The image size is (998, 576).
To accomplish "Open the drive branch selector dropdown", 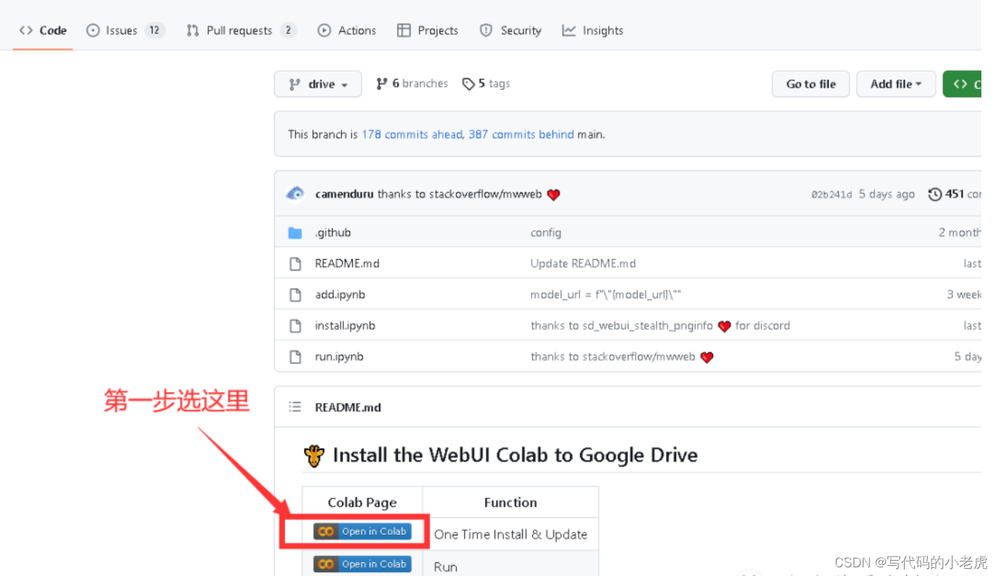I will tap(317, 84).
